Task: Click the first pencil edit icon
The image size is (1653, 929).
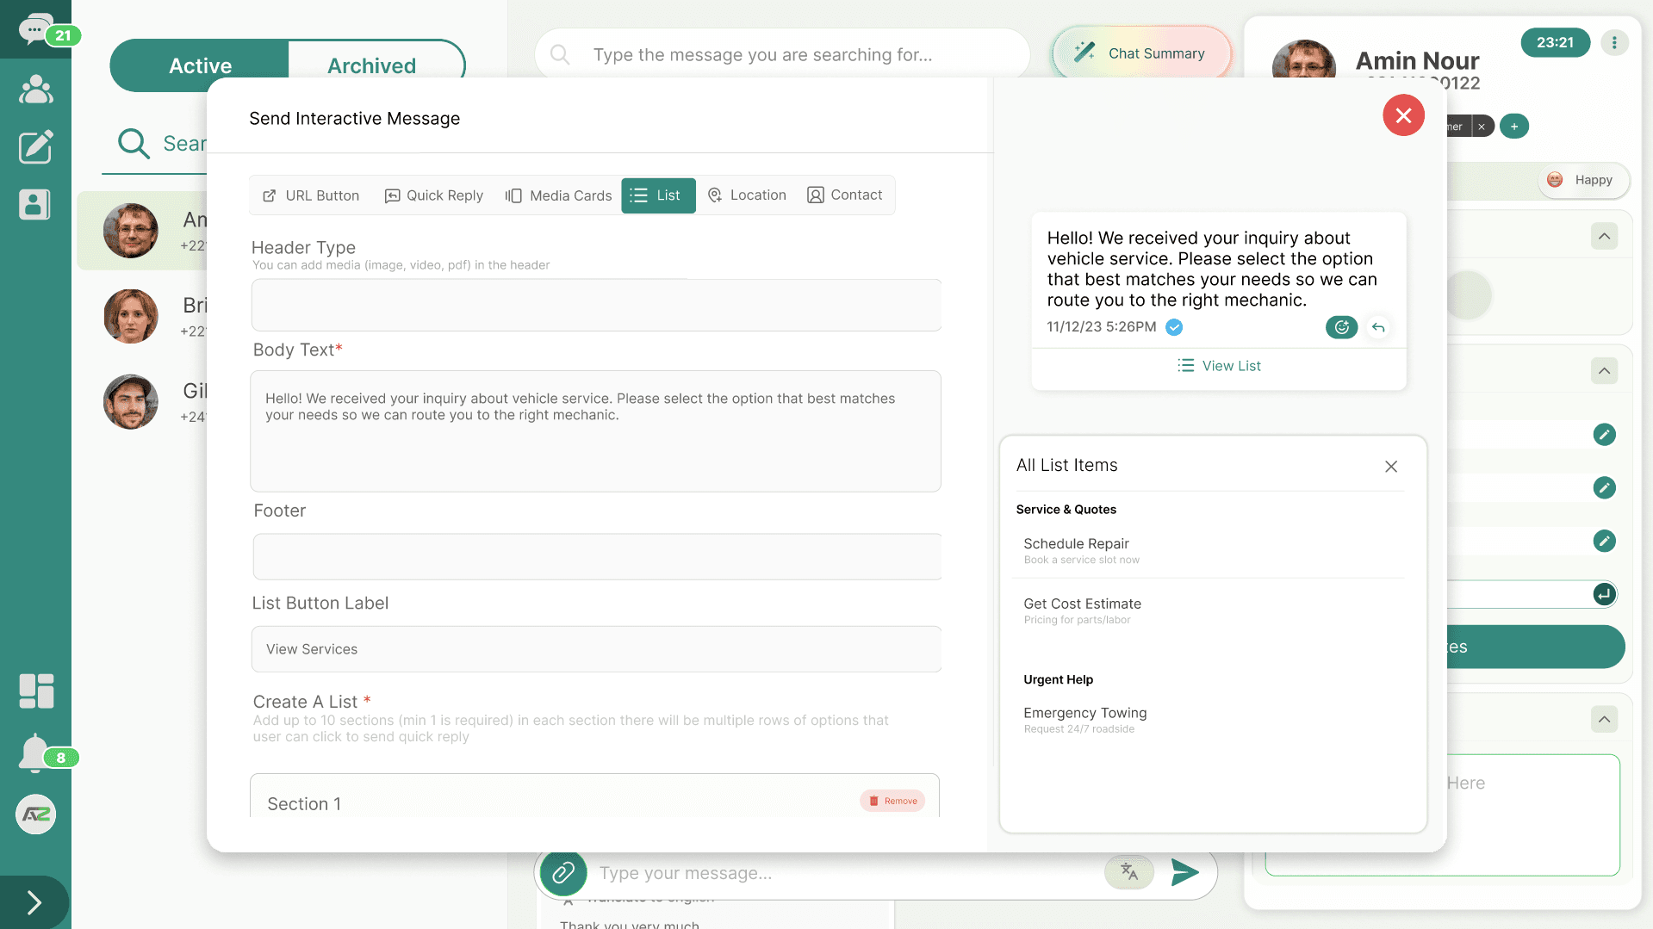Action: [1604, 435]
